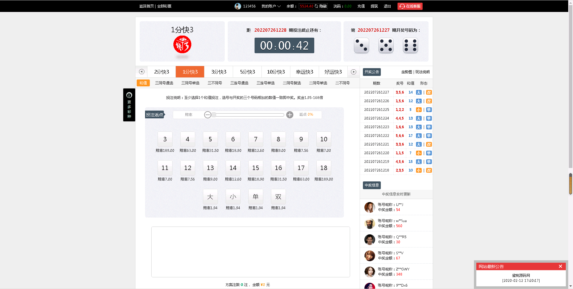Select the 三同号通选 play type
The image size is (573, 289).
164,83
